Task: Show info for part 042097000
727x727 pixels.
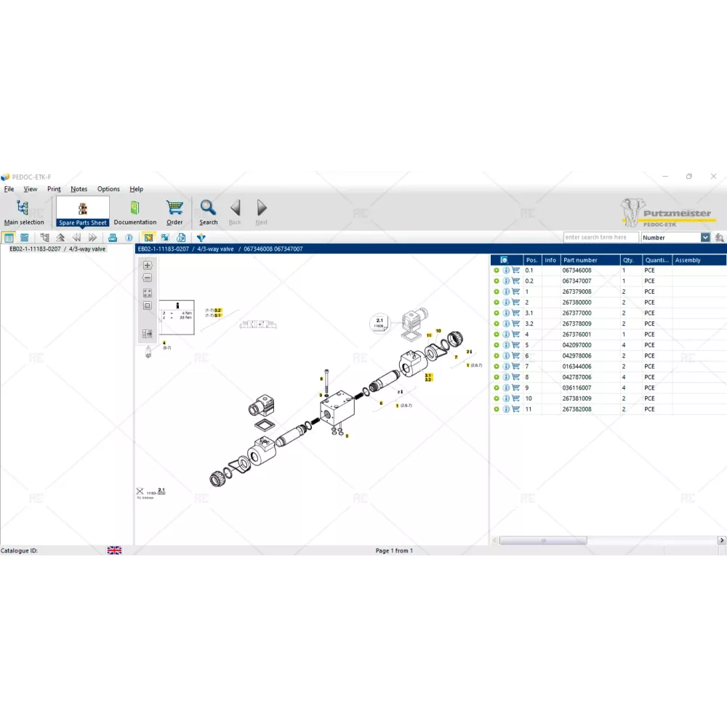Action: click(x=507, y=345)
